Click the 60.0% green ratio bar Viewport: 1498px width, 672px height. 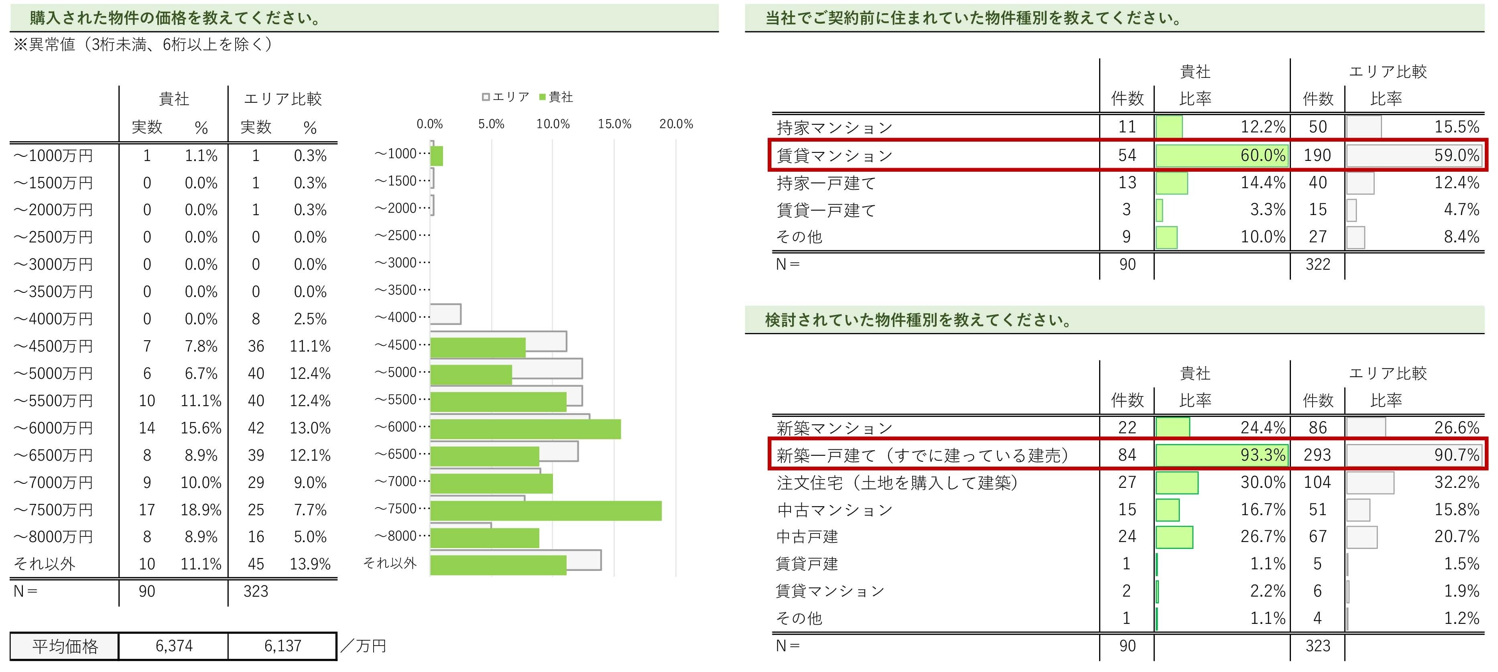coord(1221,155)
